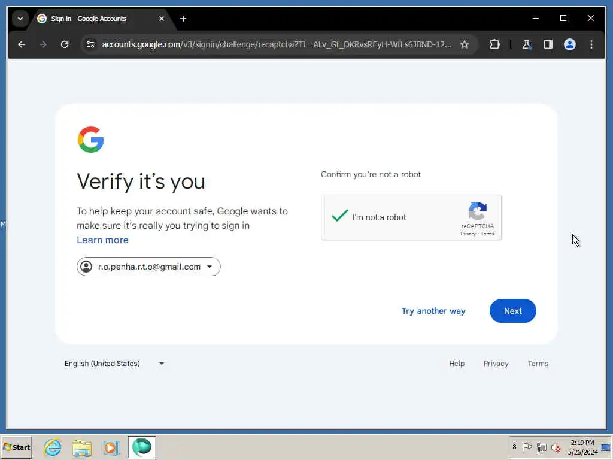Viewport: 613px width, 460px height.
Task: Click the Google G logo
Action: (x=91, y=139)
